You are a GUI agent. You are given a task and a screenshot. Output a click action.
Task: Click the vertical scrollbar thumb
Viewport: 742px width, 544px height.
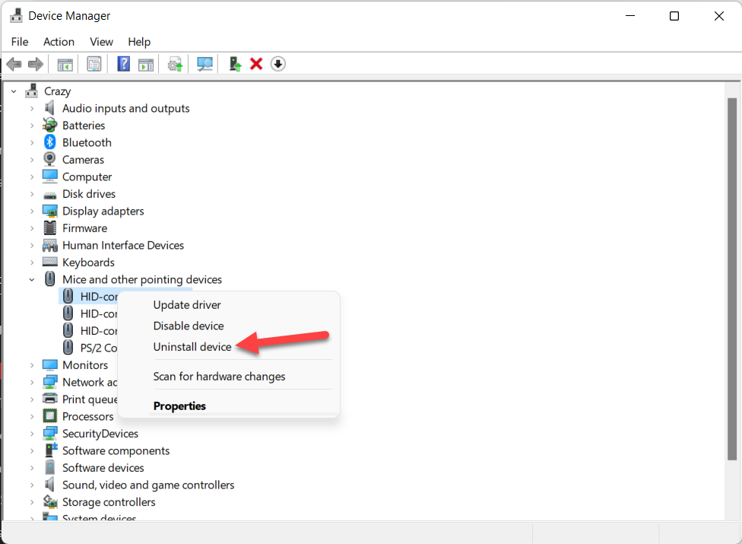pos(732,278)
